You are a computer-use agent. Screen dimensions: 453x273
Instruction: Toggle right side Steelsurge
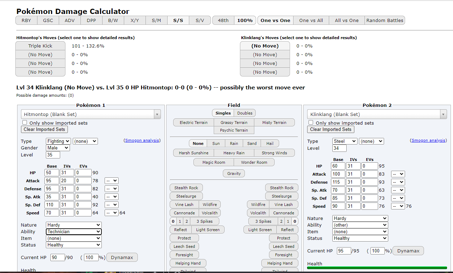[282, 196]
